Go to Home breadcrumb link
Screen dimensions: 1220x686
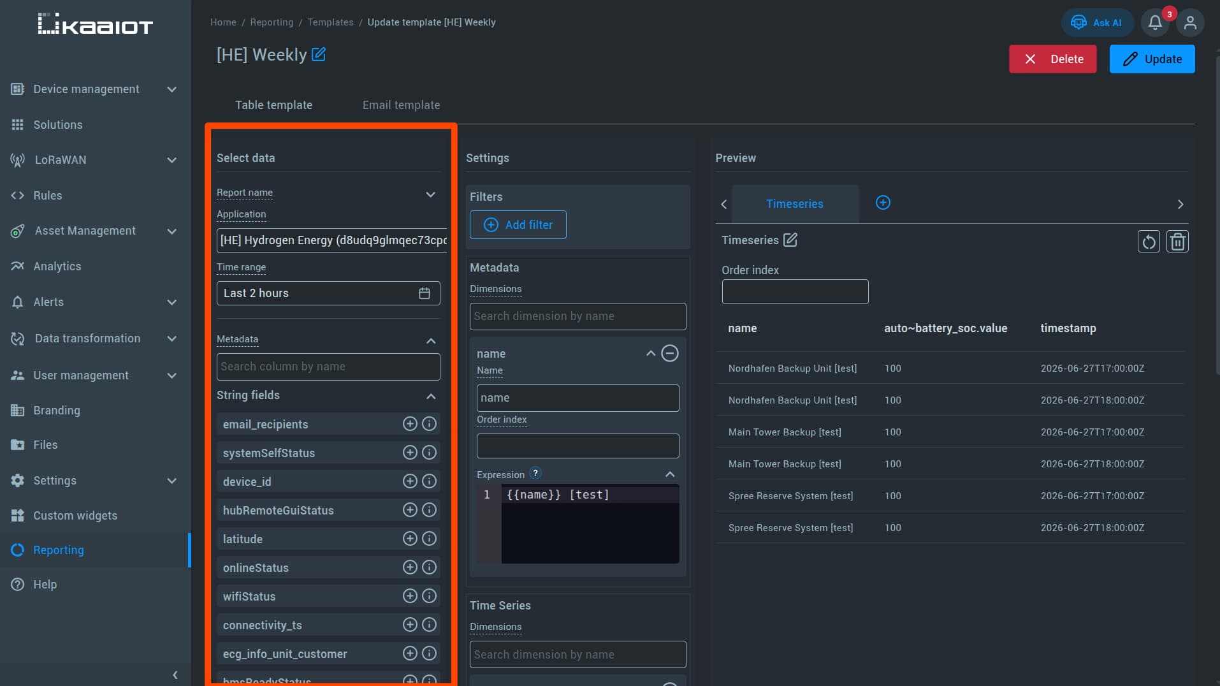point(223,22)
